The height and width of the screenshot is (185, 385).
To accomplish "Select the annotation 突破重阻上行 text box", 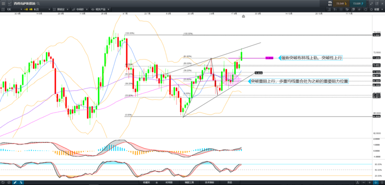I will pyautogui.click(x=299, y=81).
